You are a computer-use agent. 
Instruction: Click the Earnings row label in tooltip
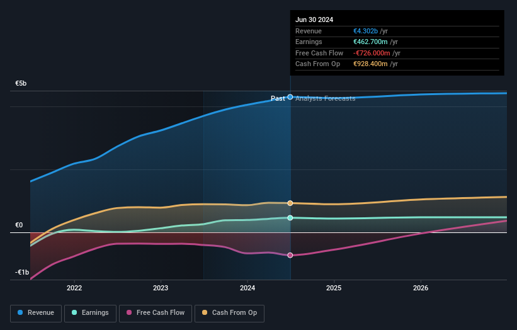309,42
